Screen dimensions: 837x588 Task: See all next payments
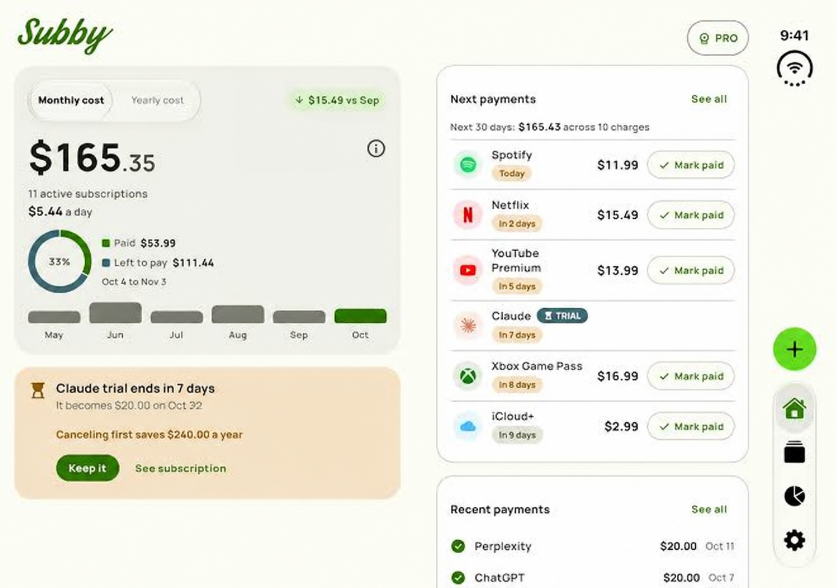[x=709, y=99]
